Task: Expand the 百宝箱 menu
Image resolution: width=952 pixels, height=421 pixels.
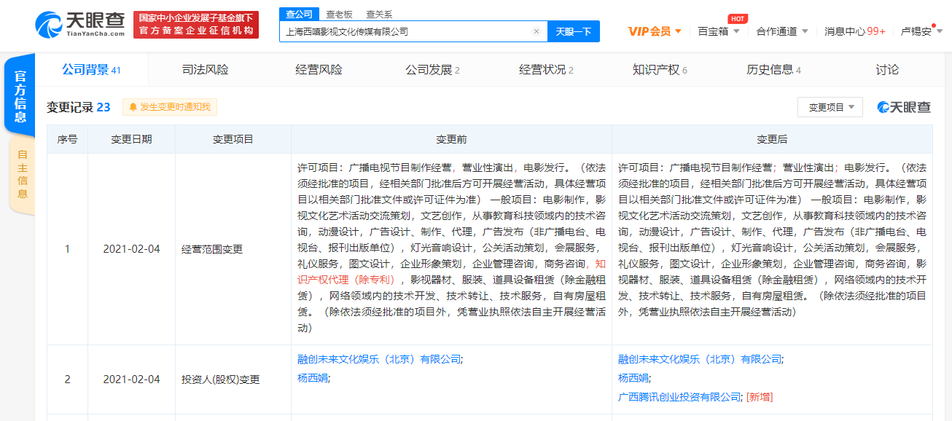Action: click(719, 31)
